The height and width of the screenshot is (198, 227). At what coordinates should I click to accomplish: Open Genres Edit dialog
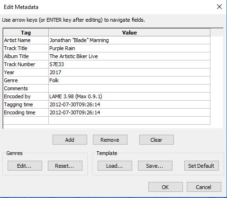point(25,166)
